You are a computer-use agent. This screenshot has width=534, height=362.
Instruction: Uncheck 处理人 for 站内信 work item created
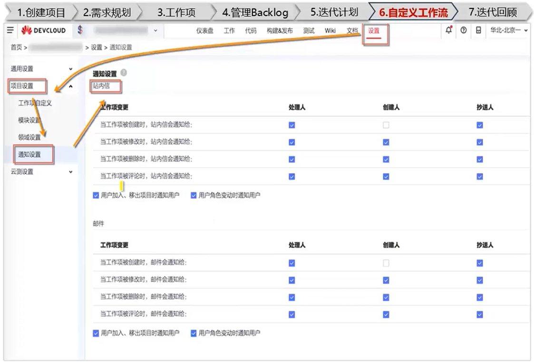click(292, 125)
